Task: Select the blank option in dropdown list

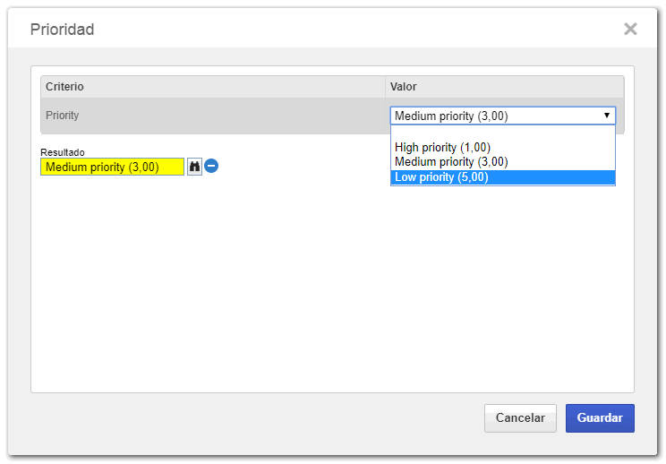Action: [502, 133]
